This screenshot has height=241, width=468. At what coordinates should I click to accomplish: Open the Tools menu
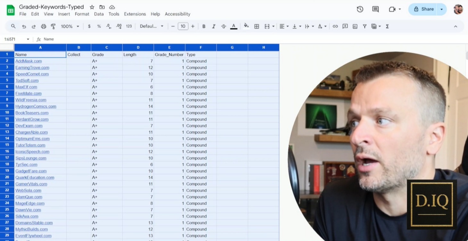click(114, 14)
